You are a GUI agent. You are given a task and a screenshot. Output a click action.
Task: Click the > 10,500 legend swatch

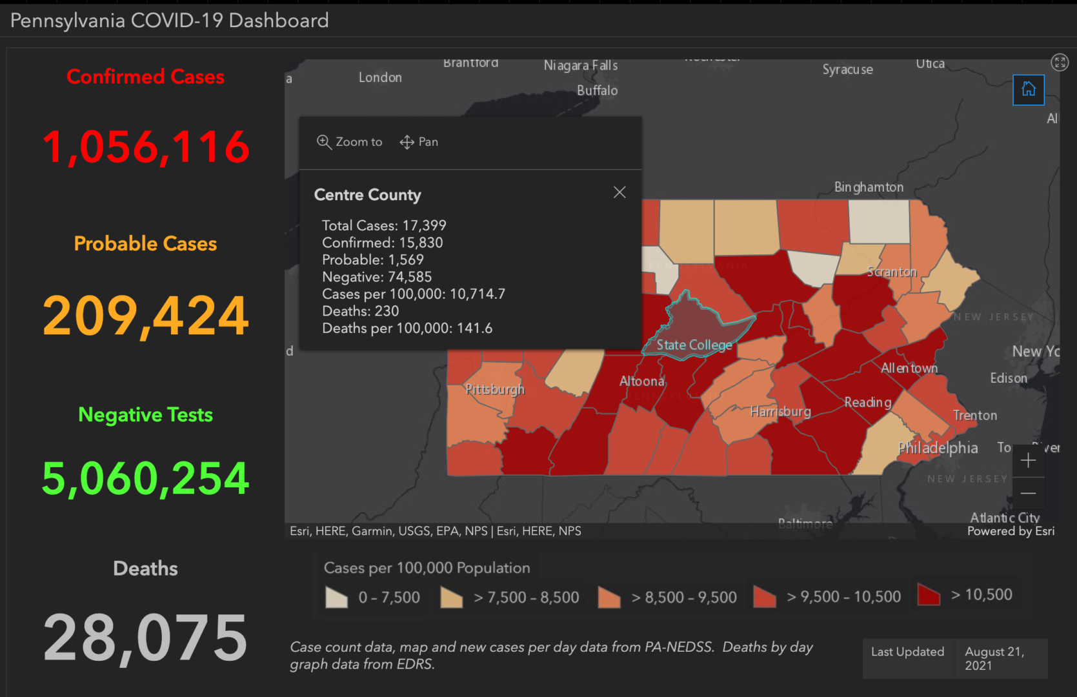[929, 595]
